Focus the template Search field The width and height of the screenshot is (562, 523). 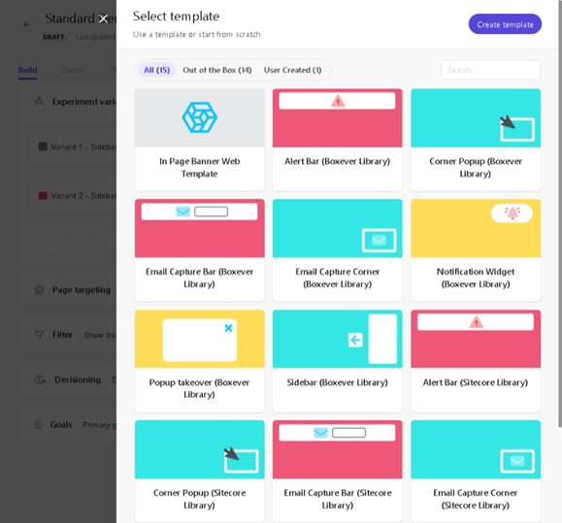click(490, 70)
